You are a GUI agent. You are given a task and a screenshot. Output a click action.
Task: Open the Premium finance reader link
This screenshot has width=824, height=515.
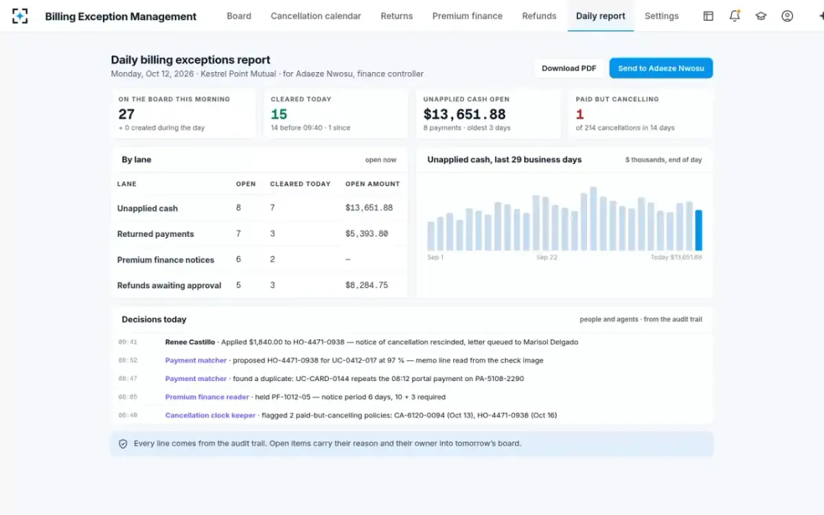point(207,397)
